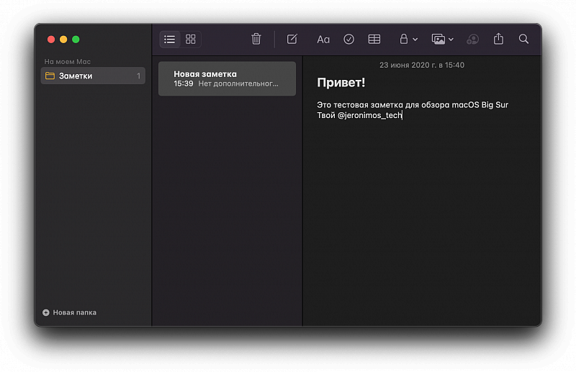576x372 pixels.
Task: Enter full screen with green window button
Action: tap(76, 40)
